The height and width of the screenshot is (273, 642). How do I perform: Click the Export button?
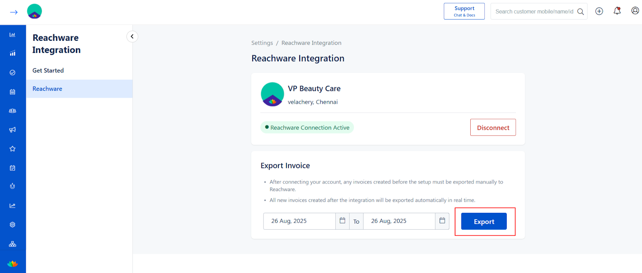[x=484, y=221]
